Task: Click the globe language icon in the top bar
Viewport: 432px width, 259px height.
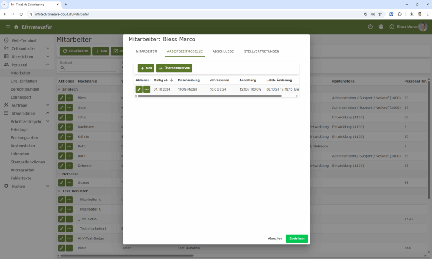Action: click(382, 26)
